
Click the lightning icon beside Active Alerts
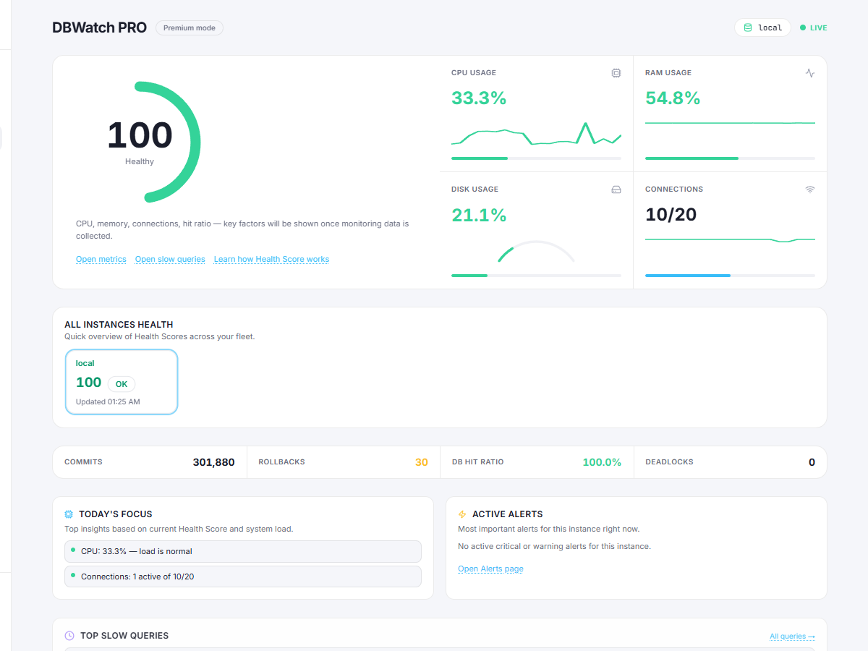coord(461,514)
